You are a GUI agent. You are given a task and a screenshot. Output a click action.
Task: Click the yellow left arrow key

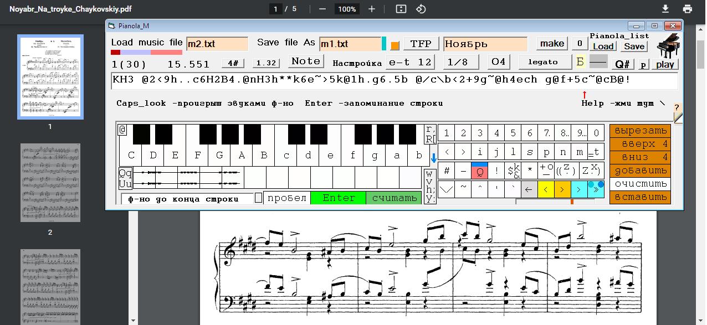(546, 189)
